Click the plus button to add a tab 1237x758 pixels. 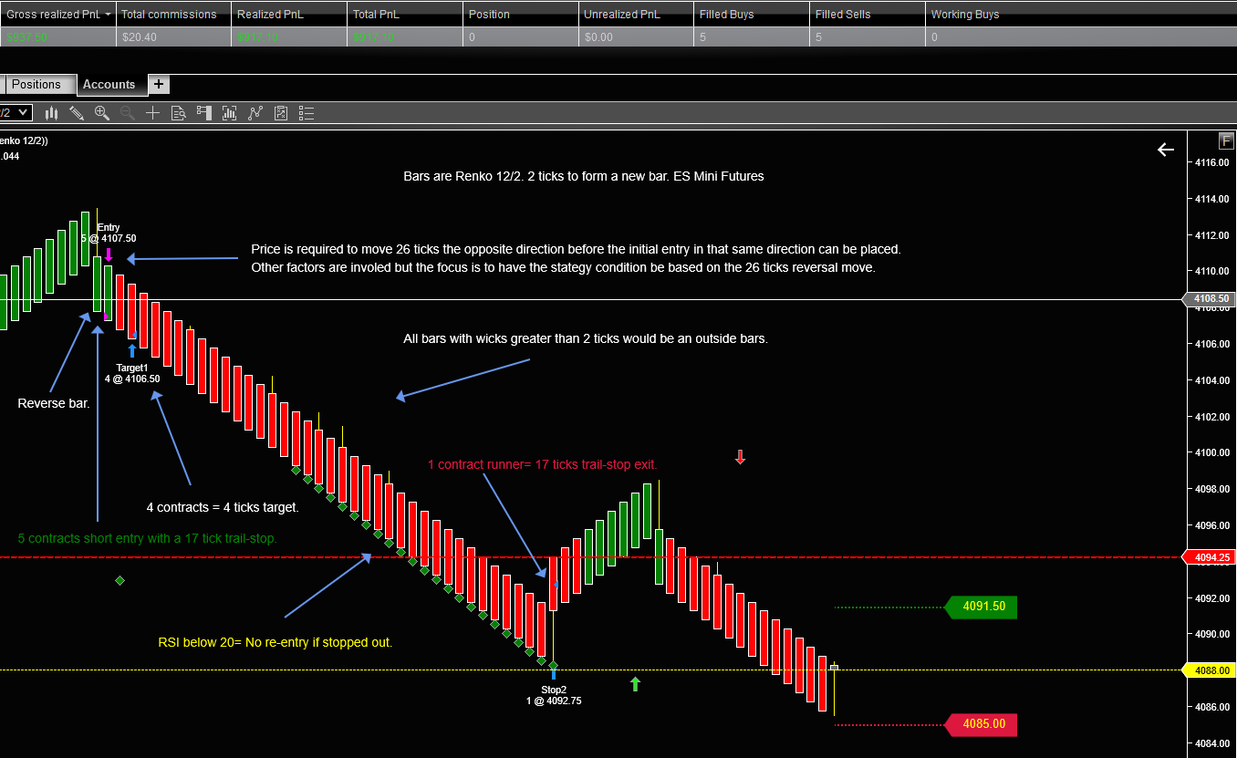(x=159, y=84)
